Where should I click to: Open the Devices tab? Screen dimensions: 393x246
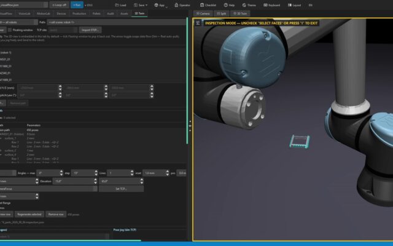click(61, 14)
